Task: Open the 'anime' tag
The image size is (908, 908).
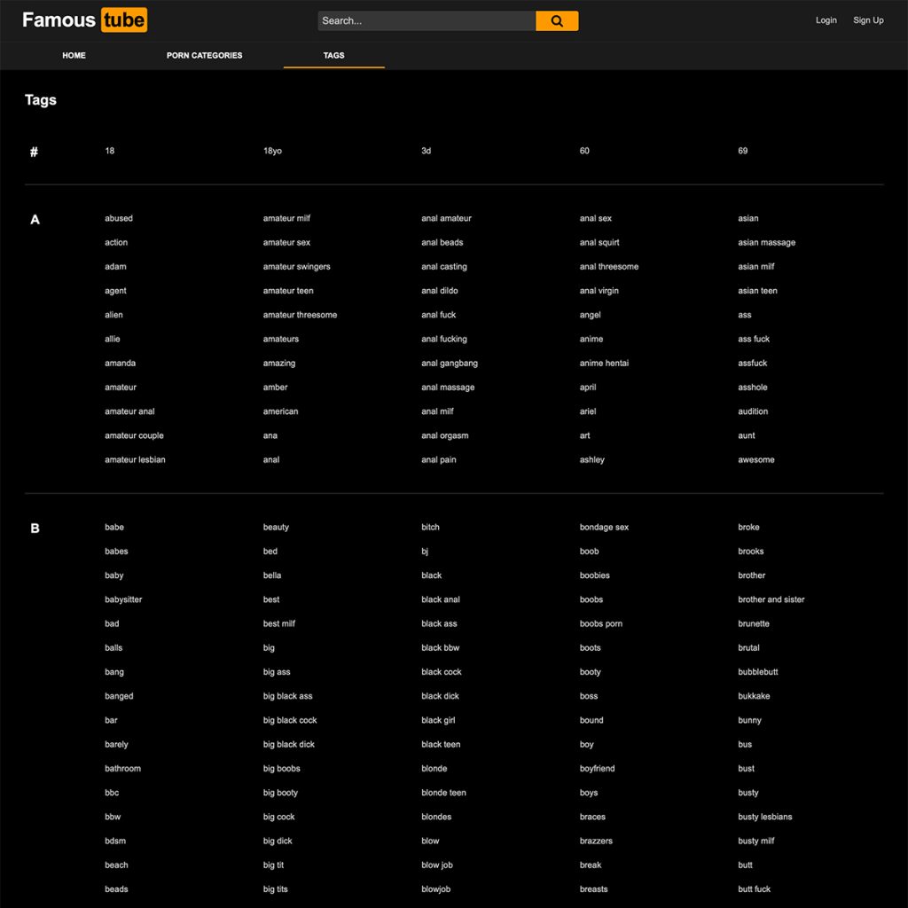Action: coord(591,339)
